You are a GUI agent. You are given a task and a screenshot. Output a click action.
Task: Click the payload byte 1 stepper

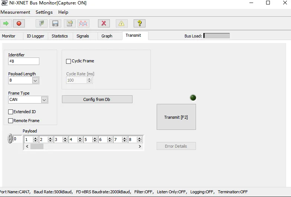point(35,139)
